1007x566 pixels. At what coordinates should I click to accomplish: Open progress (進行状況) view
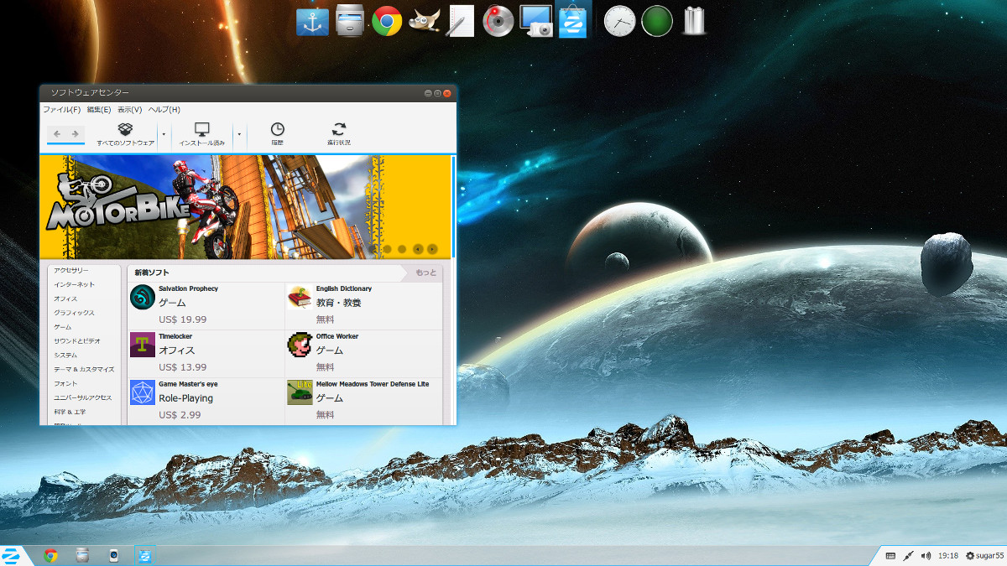[x=339, y=134]
